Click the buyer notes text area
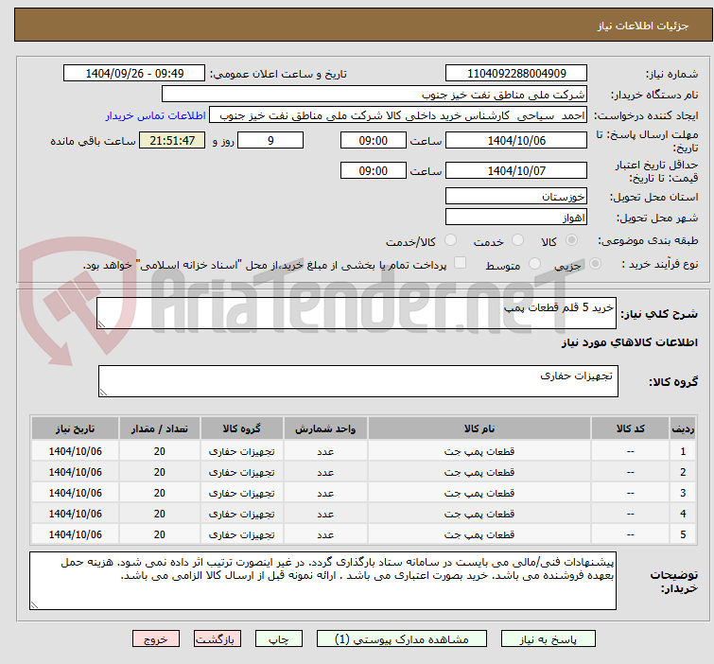The width and height of the screenshot is (714, 664). point(322,581)
